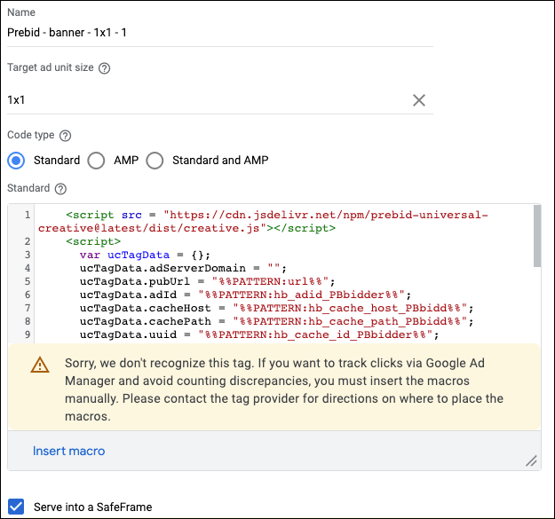Click the warning triangle icon in the yellow notice
The width and height of the screenshot is (555, 519).
tap(40, 366)
